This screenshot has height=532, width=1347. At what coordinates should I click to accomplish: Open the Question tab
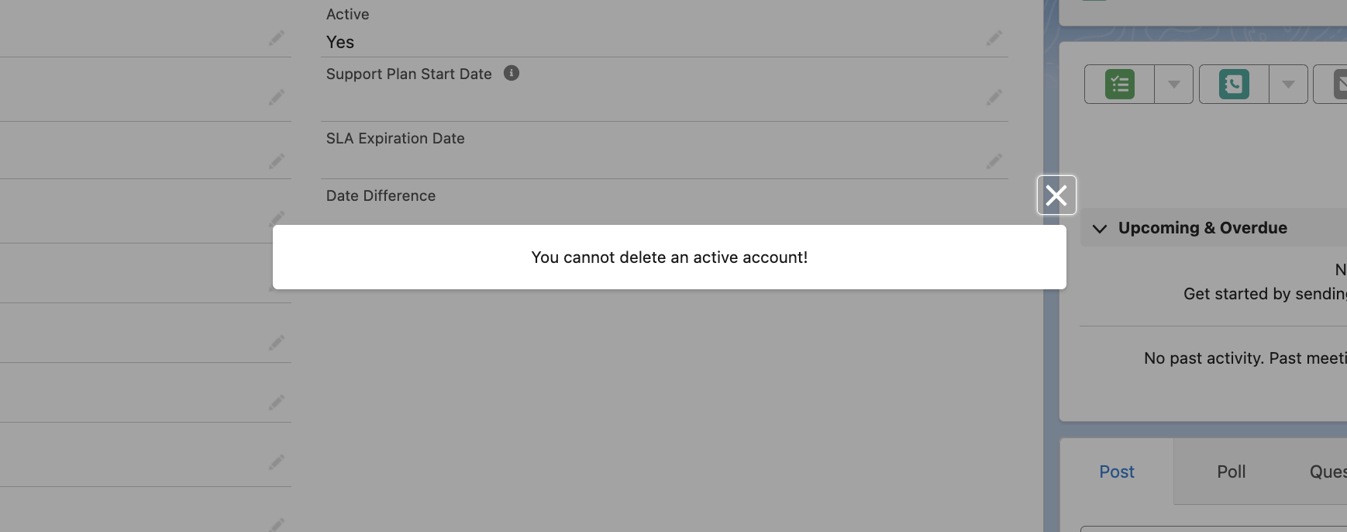(x=1327, y=472)
